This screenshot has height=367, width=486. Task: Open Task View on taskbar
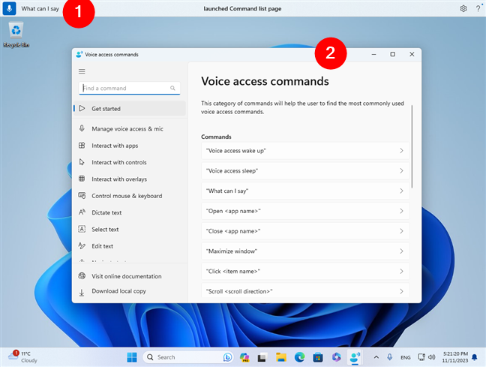point(262,358)
